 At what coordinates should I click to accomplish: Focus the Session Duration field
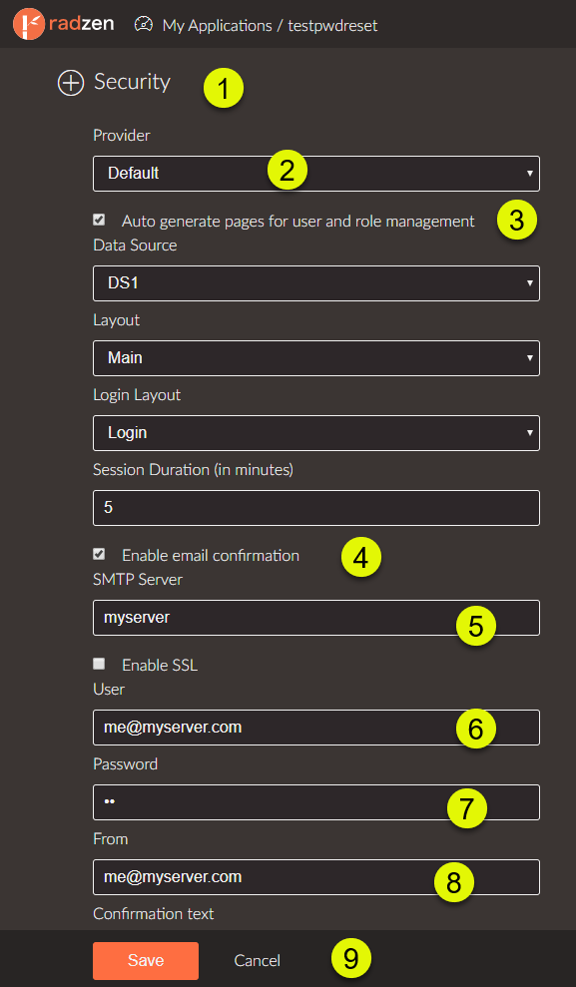click(316, 508)
